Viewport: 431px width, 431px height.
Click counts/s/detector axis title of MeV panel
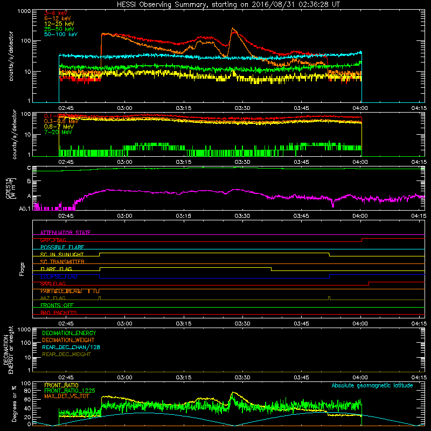15,134
